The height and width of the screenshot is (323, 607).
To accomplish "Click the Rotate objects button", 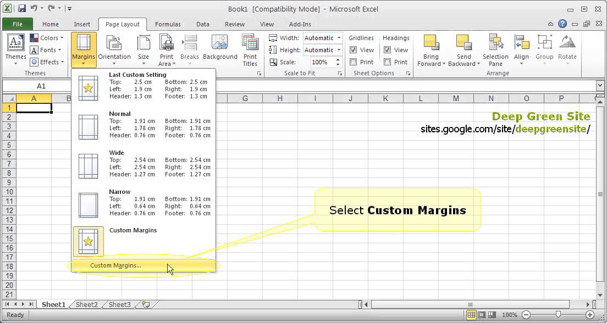I will (x=567, y=49).
